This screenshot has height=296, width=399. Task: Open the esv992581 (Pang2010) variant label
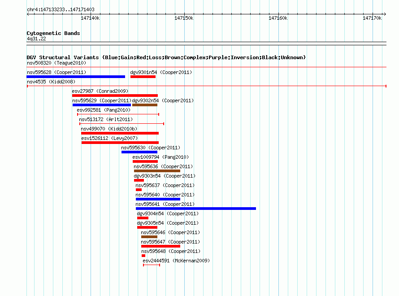coord(104,110)
